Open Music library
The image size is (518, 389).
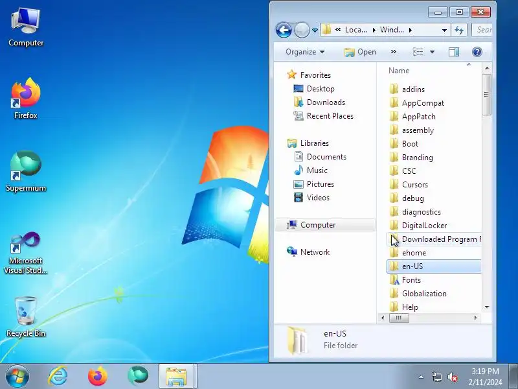pyautogui.click(x=317, y=171)
